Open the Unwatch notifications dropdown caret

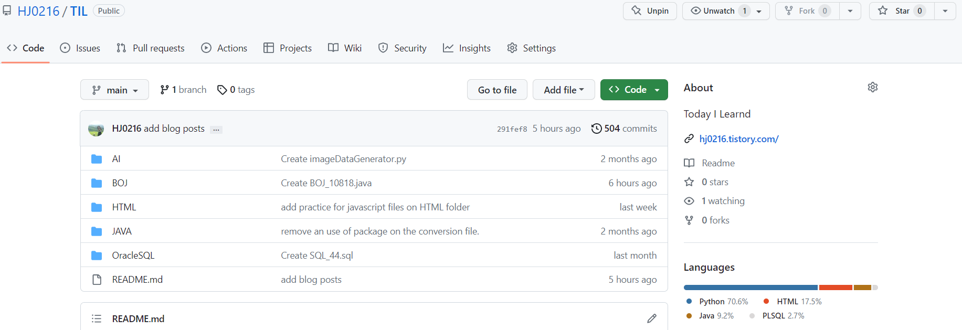click(x=759, y=11)
